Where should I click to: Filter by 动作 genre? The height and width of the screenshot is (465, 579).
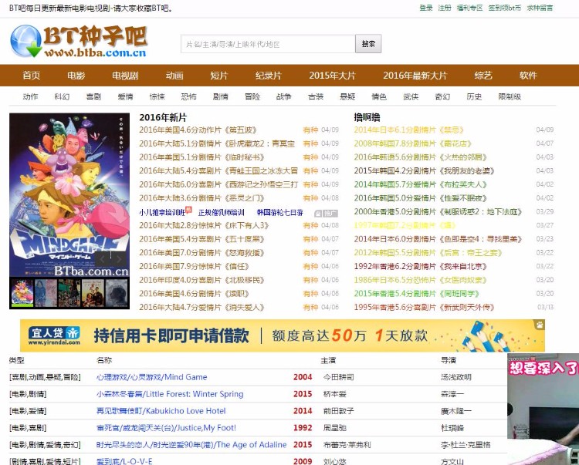pos(30,96)
